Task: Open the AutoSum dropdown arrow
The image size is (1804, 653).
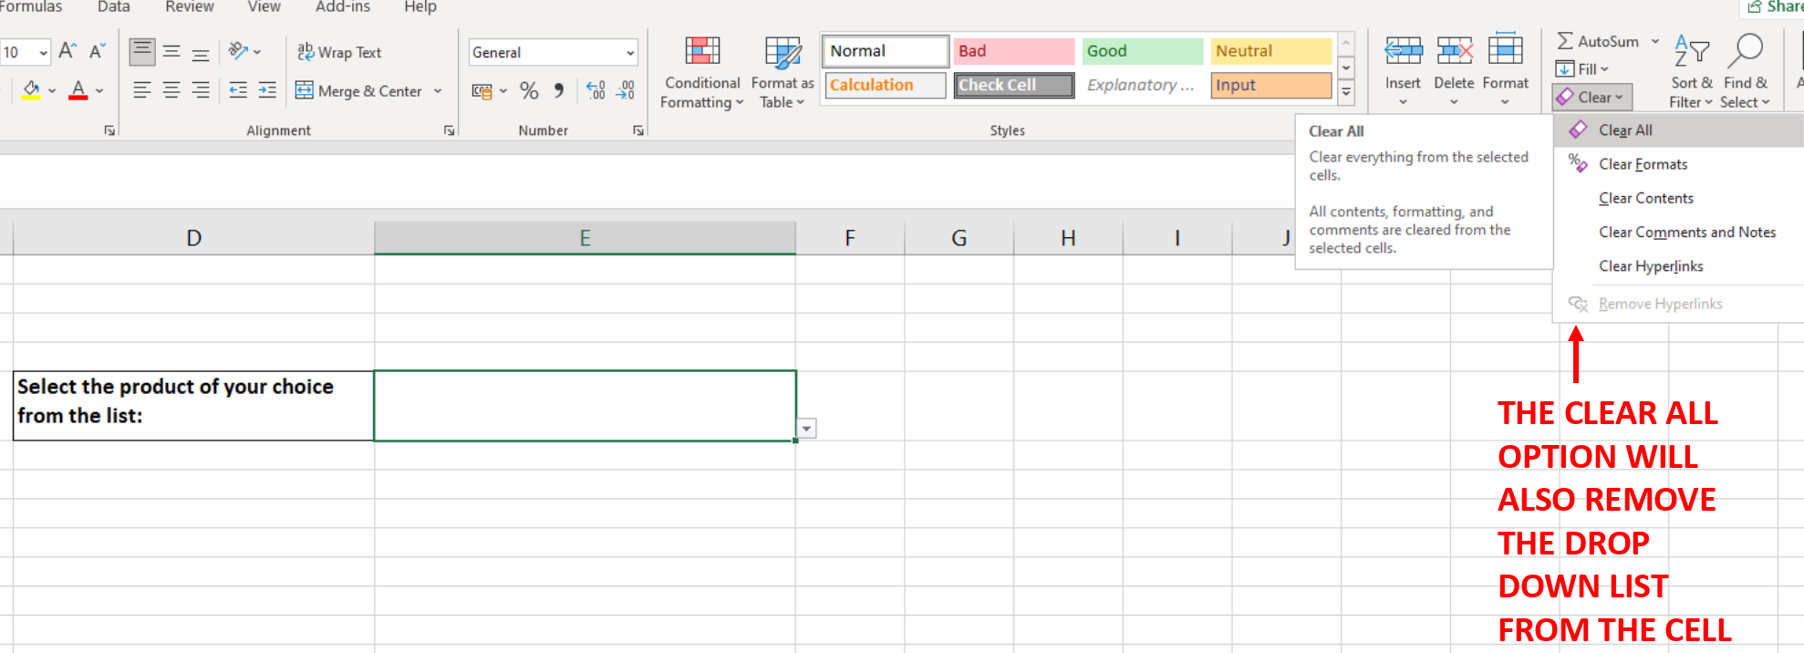Action: click(1654, 42)
